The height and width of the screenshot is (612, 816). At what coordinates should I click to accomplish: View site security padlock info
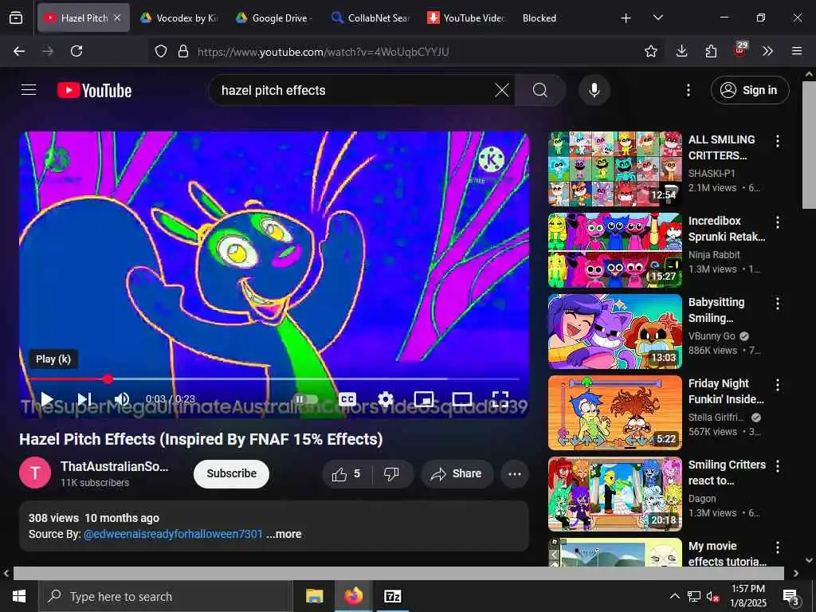pyautogui.click(x=182, y=51)
